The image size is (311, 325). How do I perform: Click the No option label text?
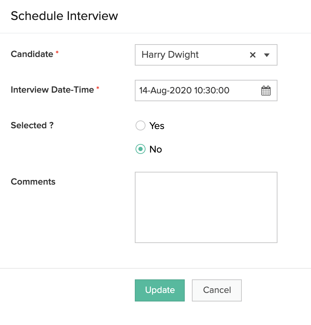click(x=156, y=149)
